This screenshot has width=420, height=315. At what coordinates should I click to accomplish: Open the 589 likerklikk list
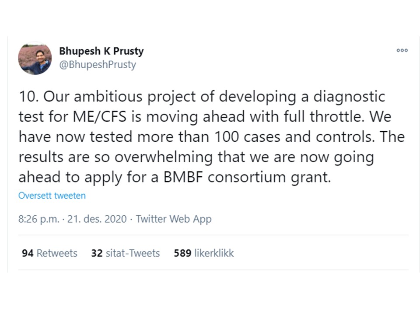pyautogui.click(x=204, y=253)
